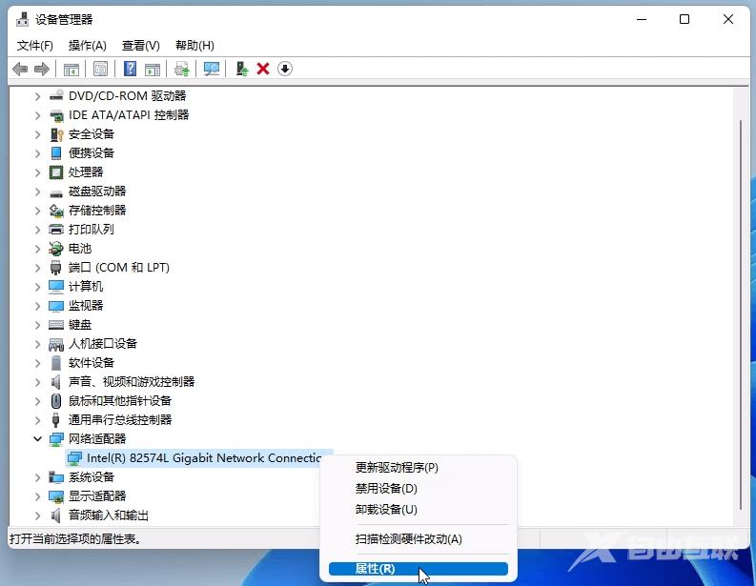Click the 安全设备 key icon
Viewport: 756px width, 586px height.
point(56,134)
